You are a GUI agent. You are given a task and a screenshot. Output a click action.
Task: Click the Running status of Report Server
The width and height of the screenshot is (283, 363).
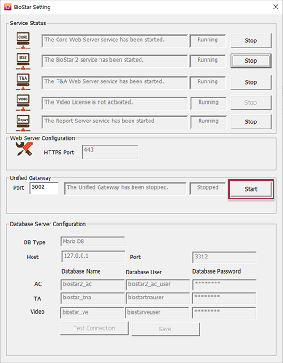[208, 122]
